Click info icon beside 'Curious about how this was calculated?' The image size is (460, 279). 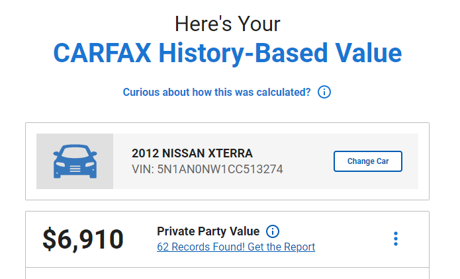point(324,92)
